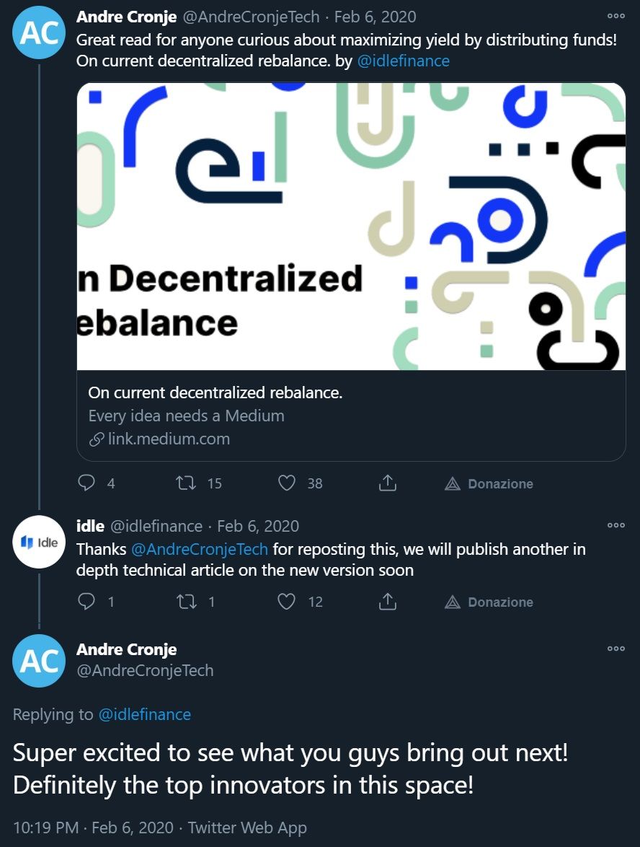The height and width of the screenshot is (847, 640).
Task: Open the idle profile avatar
Action: (39, 542)
